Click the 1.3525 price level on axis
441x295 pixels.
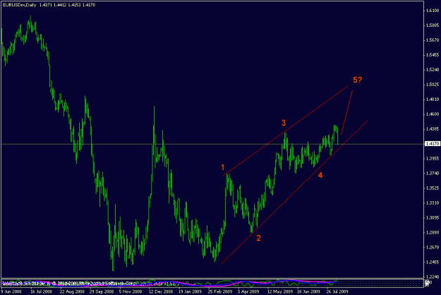pos(433,188)
